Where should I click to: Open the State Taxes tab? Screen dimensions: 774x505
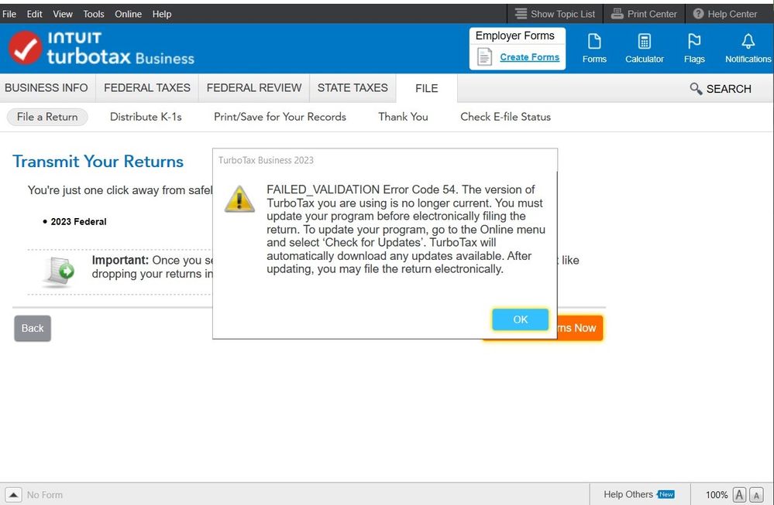coord(353,87)
